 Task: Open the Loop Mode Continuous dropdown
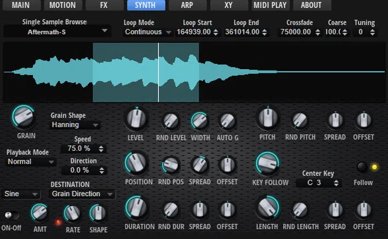pyautogui.click(x=148, y=32)
